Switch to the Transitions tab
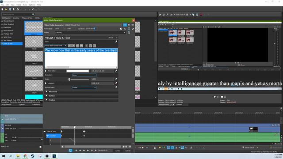The image size is (283, 159). point(36,105)
